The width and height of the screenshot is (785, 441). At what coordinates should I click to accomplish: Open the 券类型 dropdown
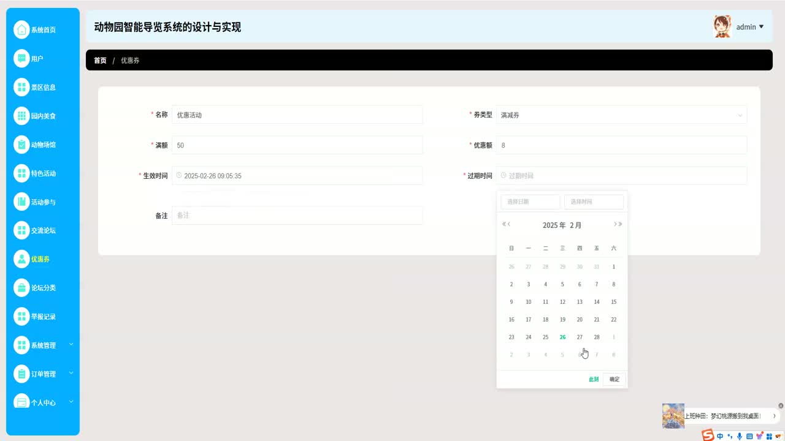tap(621, 115)
